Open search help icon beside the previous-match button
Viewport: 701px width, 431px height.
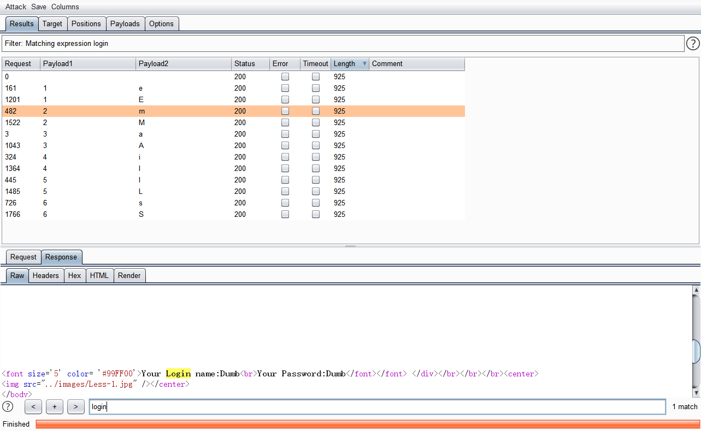tap(8, 406)
